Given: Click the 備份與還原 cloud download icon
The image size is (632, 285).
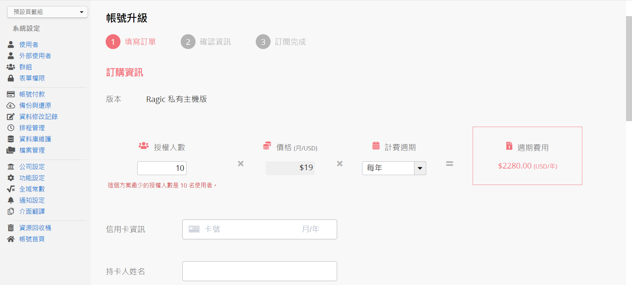Looking at the screenshot, I should (11, 105).
